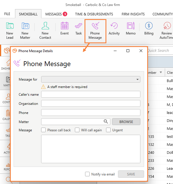
Task: Select the row numbered 240
Action: pos(161,152)
